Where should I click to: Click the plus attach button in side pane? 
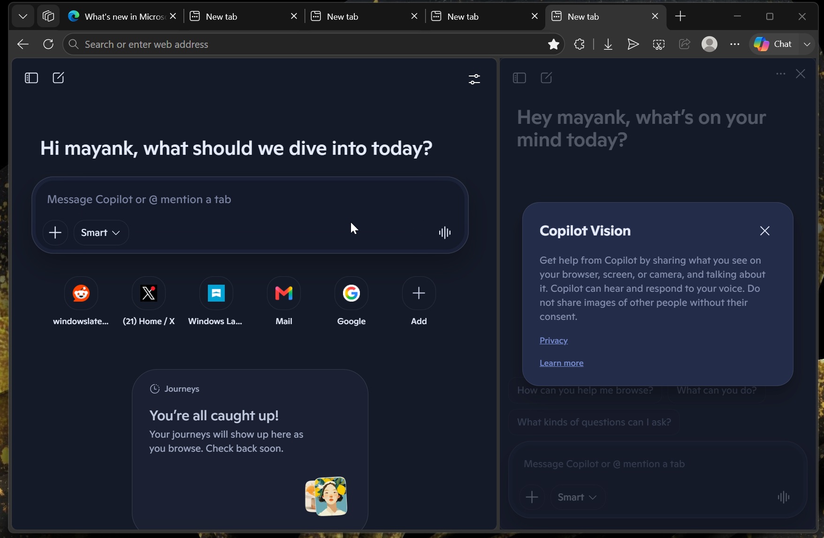click(x=532, y=497)
